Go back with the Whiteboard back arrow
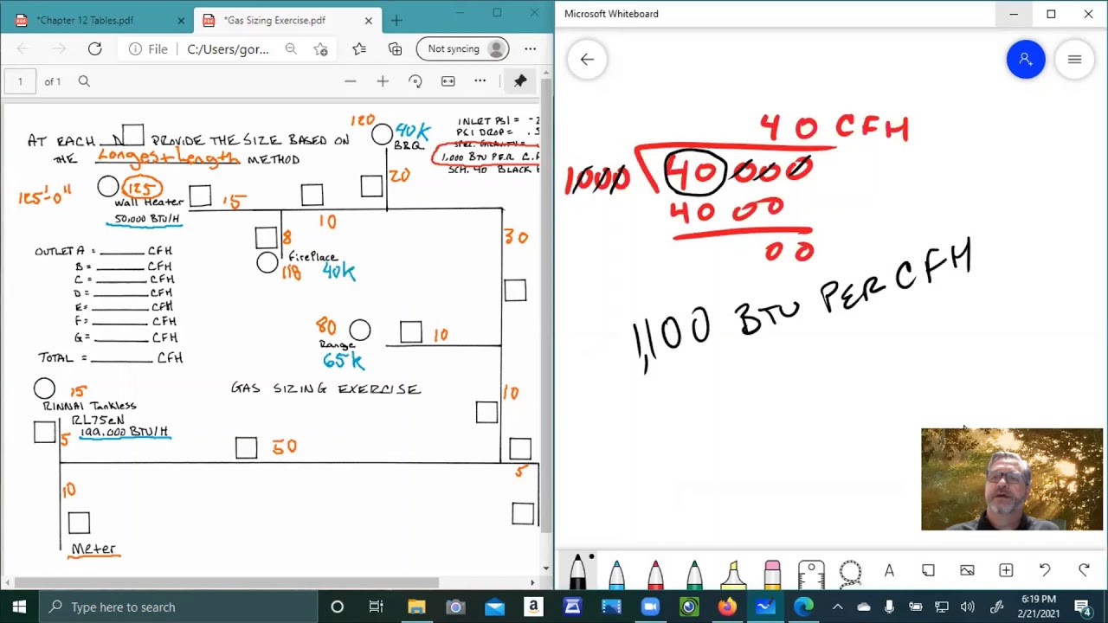Screen dimensions: 1108x623 [587, 60]
